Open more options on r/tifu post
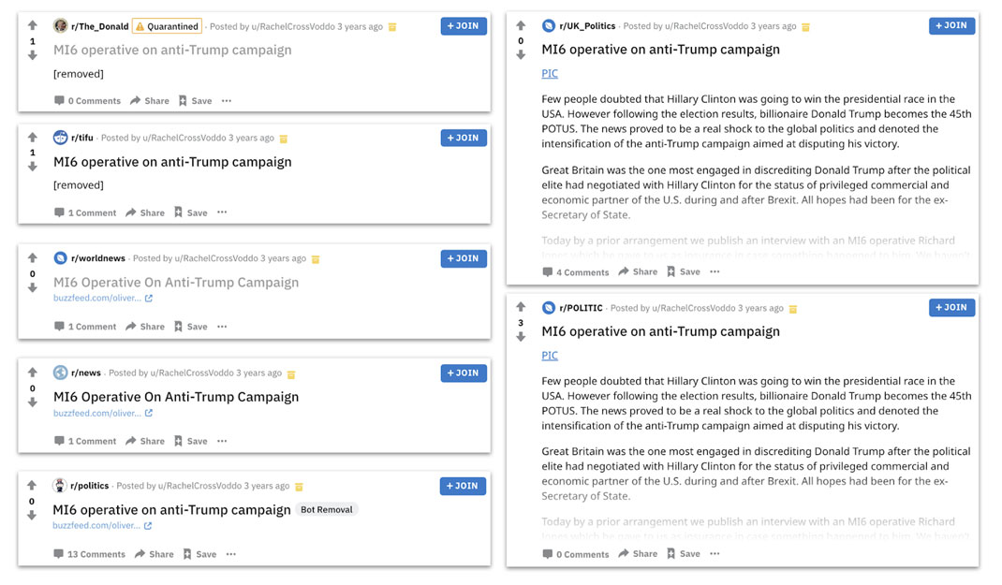Screen dimensions: 1002x585 (222, 212)
